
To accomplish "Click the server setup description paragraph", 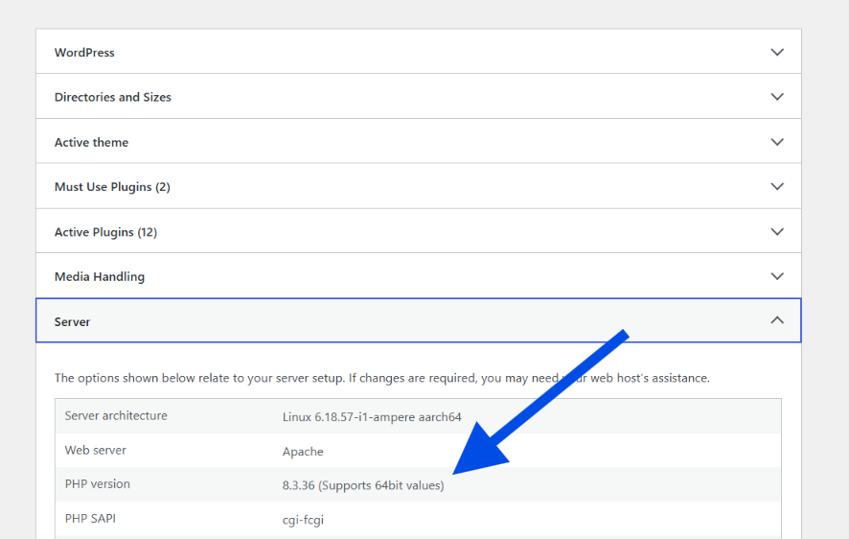I will tap(381, 378).
